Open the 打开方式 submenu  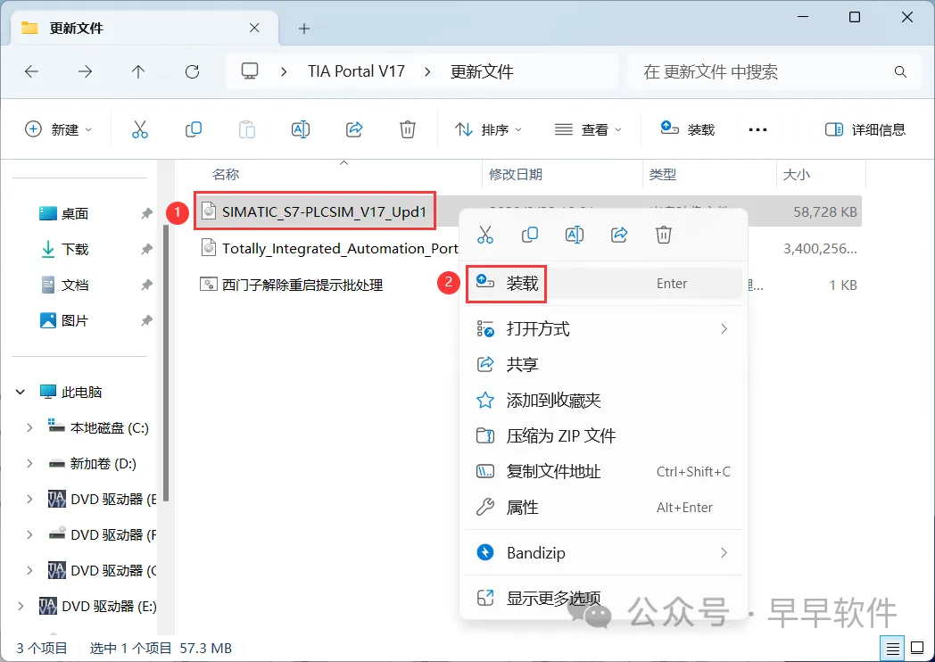tap(603, 329)
